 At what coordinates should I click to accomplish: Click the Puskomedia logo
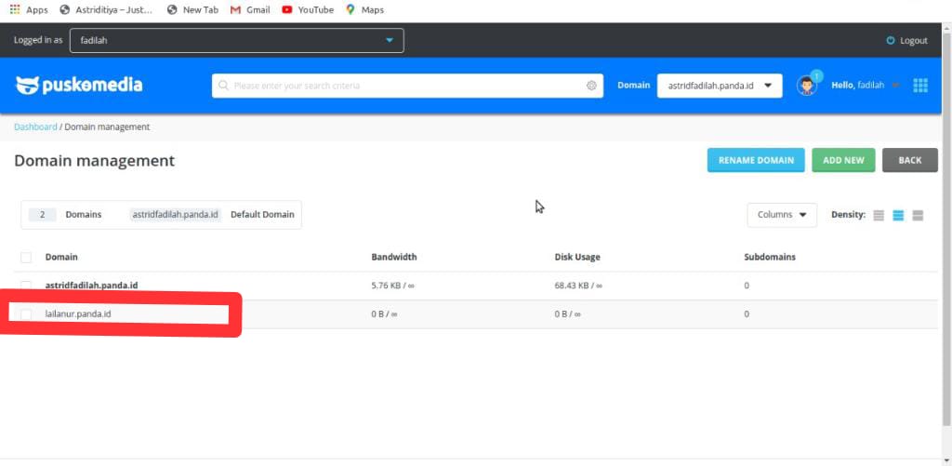[79, 86]
